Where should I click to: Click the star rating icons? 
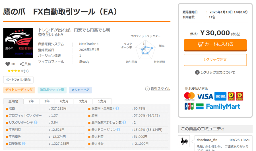coord(16,71)
